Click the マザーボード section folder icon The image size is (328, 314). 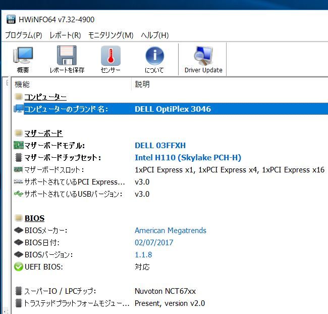pyautogui.click(x=18, y=133)
